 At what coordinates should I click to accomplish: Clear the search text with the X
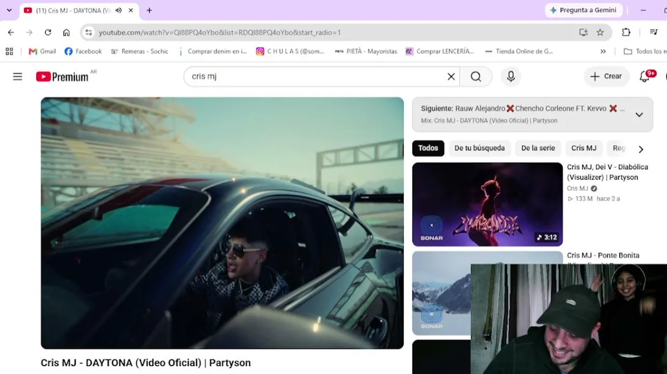[451, 77]
